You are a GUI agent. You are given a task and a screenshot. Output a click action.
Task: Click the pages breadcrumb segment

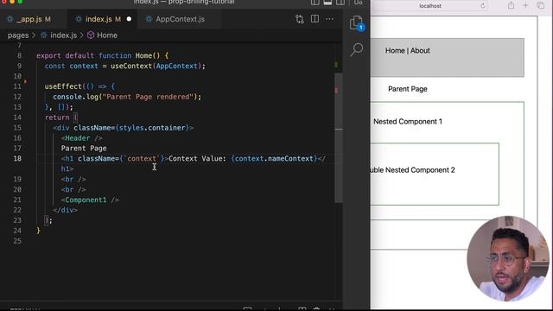[x=18, y=35]
